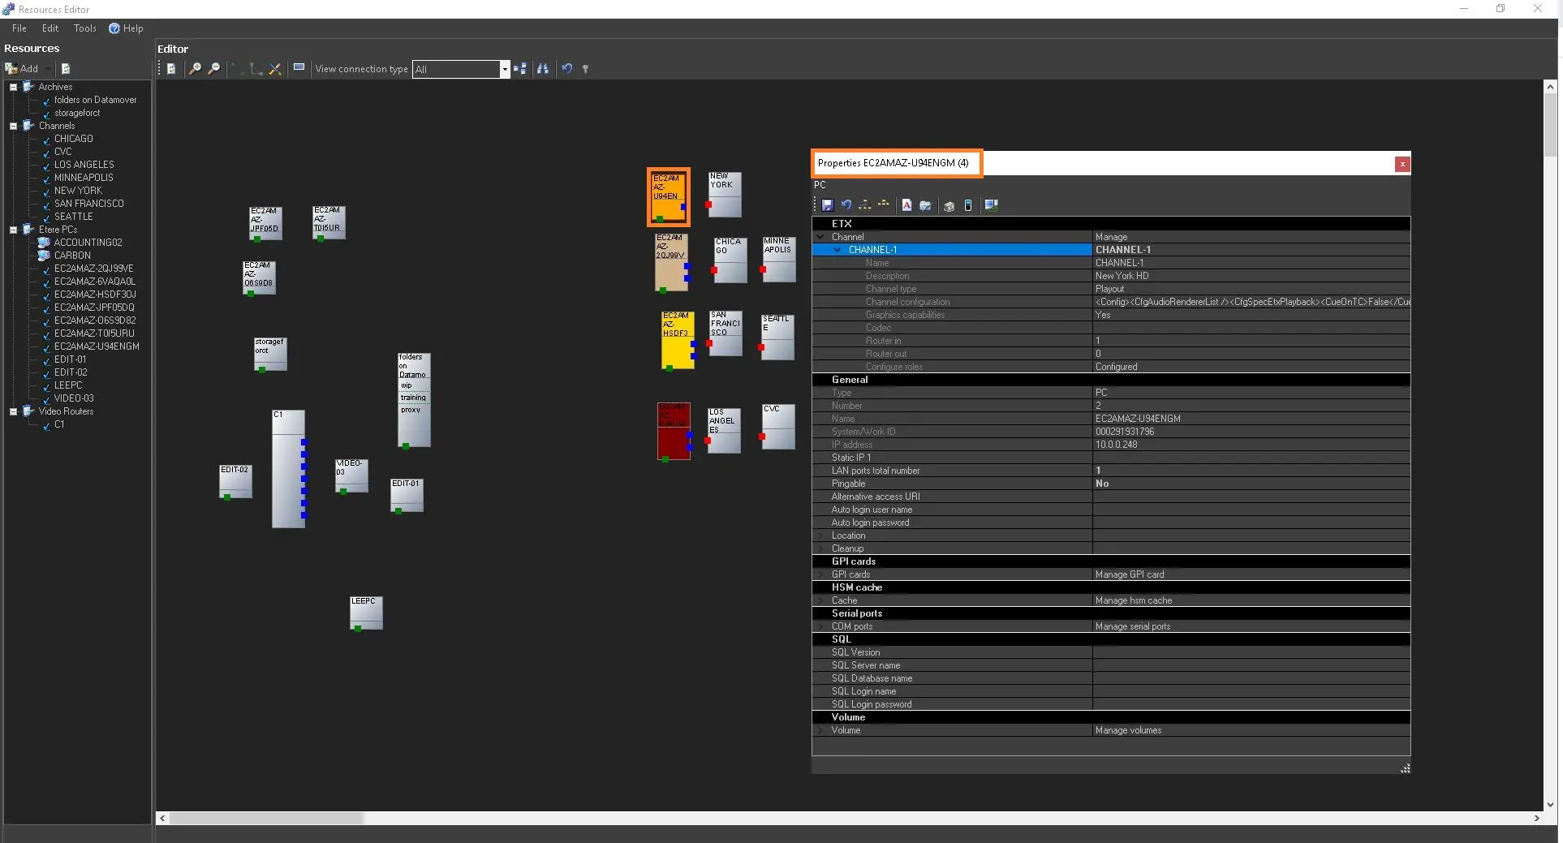1563x843 pixels.
Task: Click the Add button in Resources panel
Action: point(23,69)
